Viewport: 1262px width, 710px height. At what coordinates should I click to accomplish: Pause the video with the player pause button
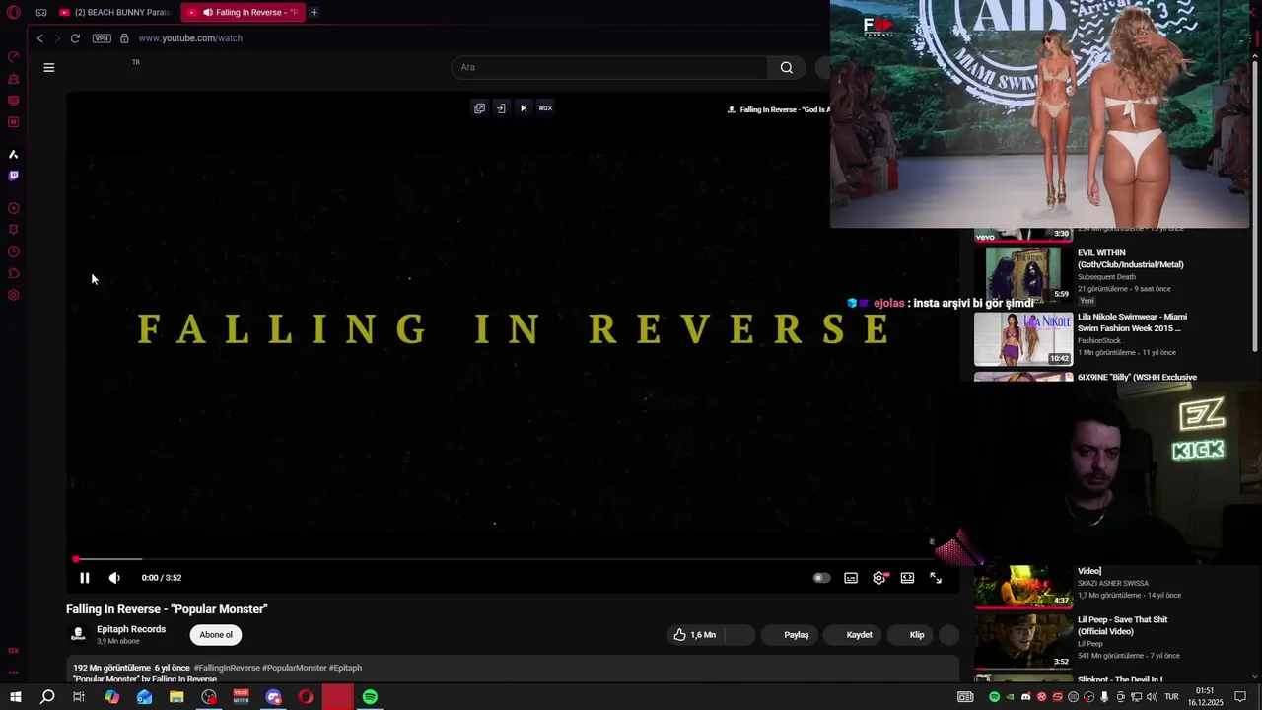click(85, 578)
